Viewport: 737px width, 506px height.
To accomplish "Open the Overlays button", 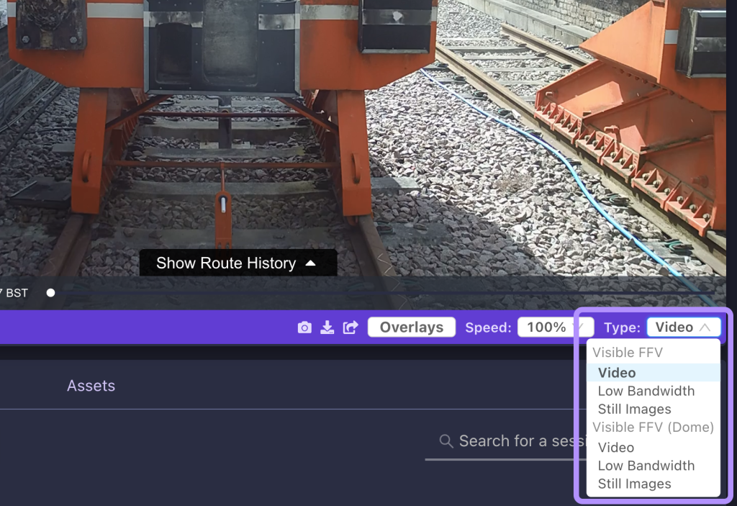I will point(411,327).
